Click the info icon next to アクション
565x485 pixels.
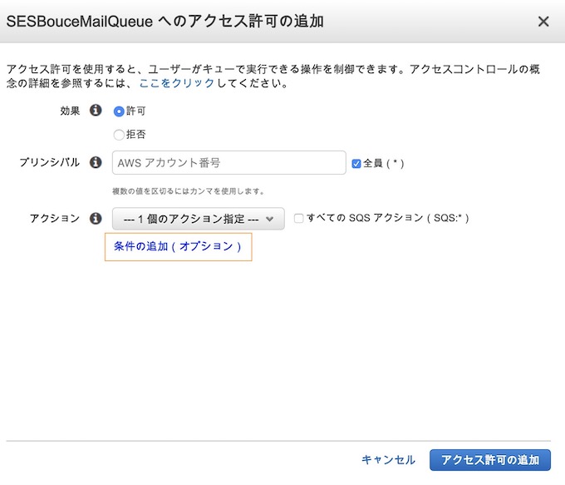coord(96,218)
